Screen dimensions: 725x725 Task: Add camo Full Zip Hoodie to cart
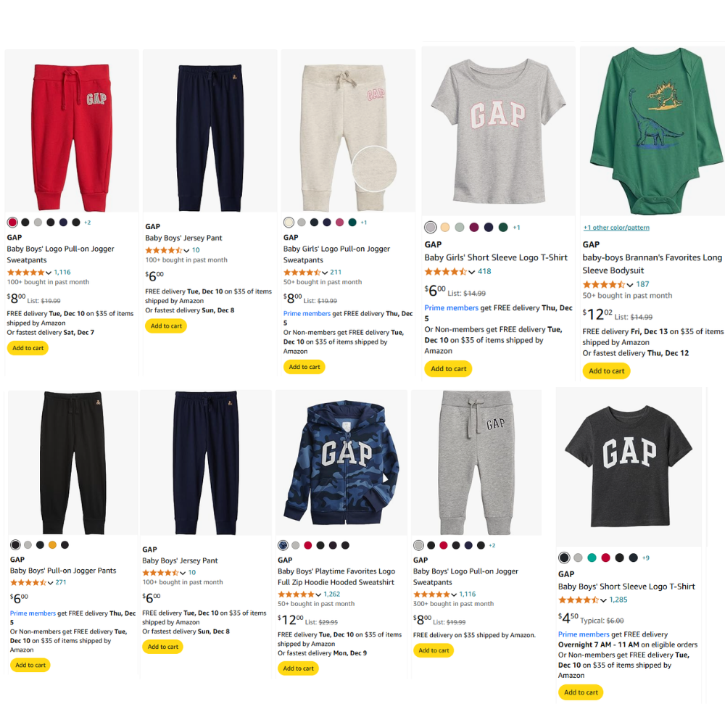pos(298,668)
